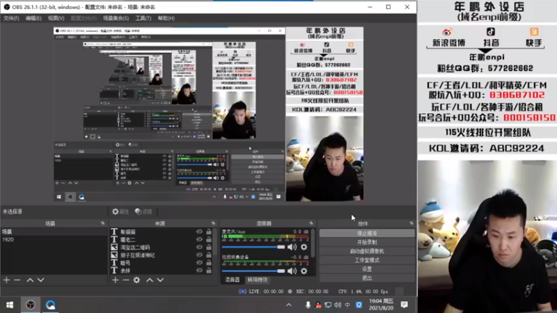The width and height of the screenshot is (557, 313).
Task: Remove the selected source using the minus icon
Action: (126, 280)
